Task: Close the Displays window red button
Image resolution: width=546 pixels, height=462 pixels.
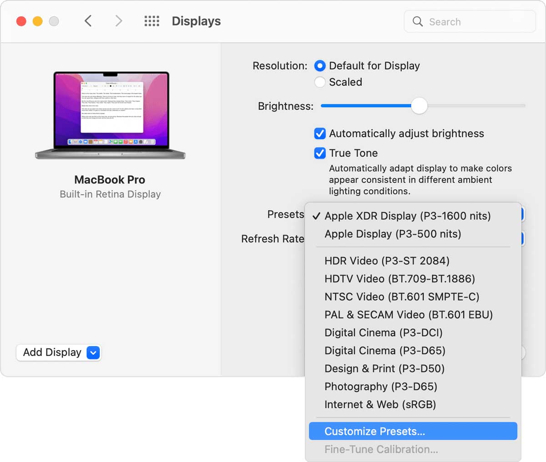Action: coord(21,21)
